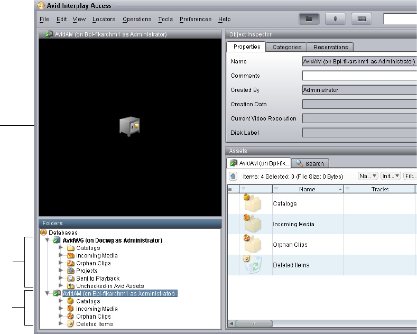Expand Catalogs under AvidWG

(x=61, y=247)
